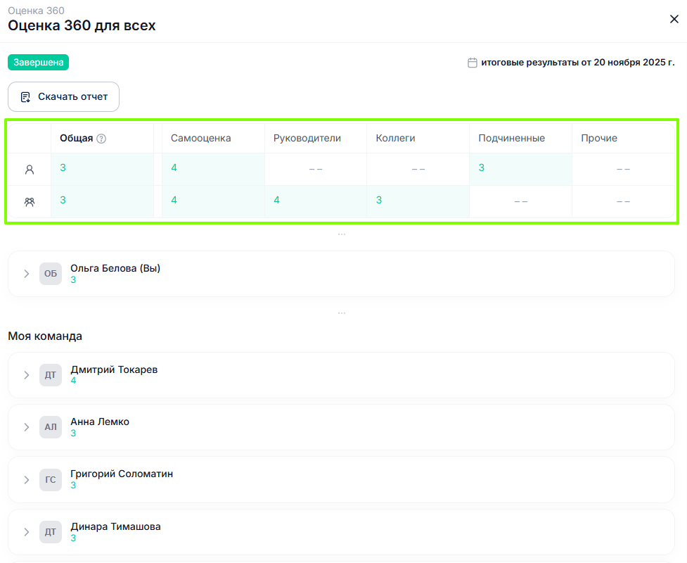Click the report download icon
Viewport: 687px width, 563px height.
coord(25,97)
